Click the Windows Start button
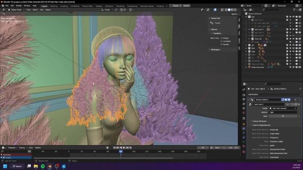The image size is (303, 170). pos(5,166)
